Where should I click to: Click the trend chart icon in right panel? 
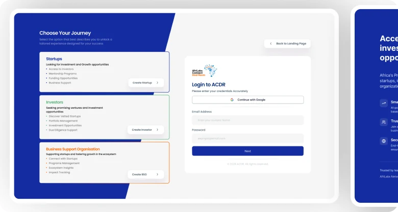pos(384,103)
